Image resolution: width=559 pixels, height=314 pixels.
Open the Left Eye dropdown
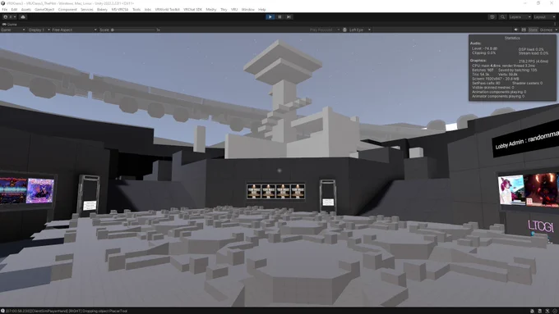(360, 30)
